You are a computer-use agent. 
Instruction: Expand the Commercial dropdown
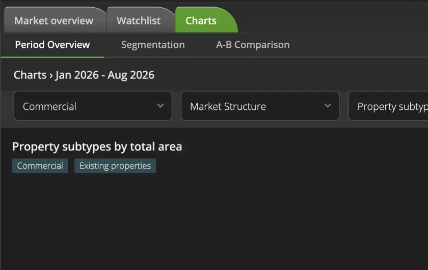tap(93, 106)
